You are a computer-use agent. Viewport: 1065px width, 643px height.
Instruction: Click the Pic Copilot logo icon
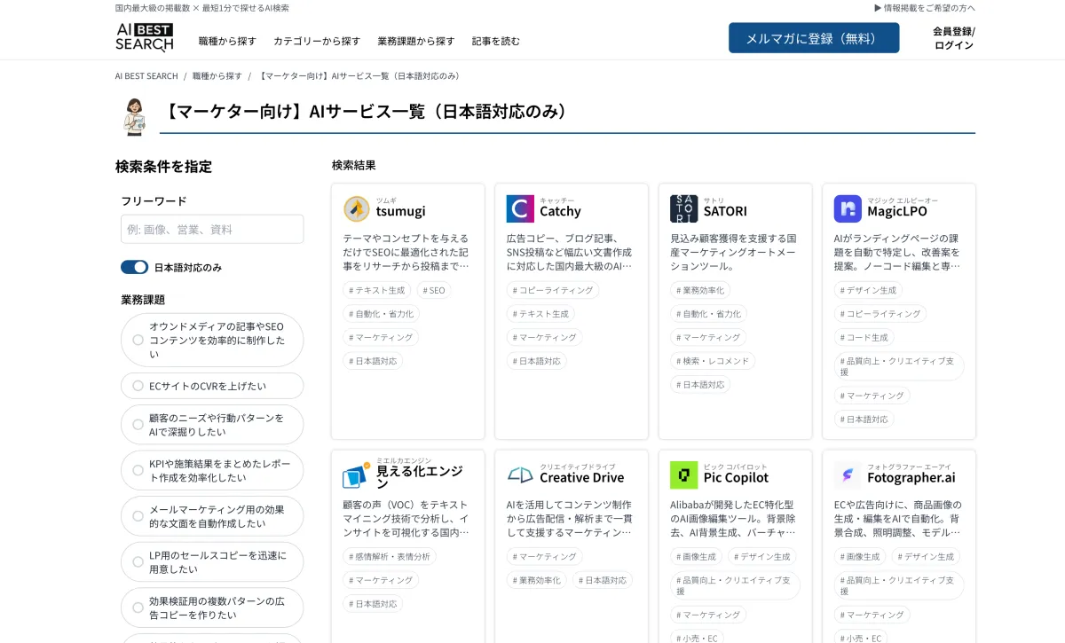(683, 475)
